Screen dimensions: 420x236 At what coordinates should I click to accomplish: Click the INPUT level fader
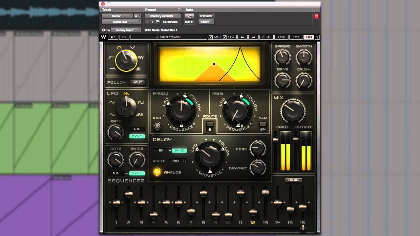(x=276, y=140)
